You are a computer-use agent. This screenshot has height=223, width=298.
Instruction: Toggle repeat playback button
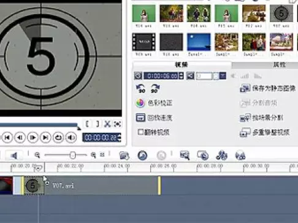58,137
